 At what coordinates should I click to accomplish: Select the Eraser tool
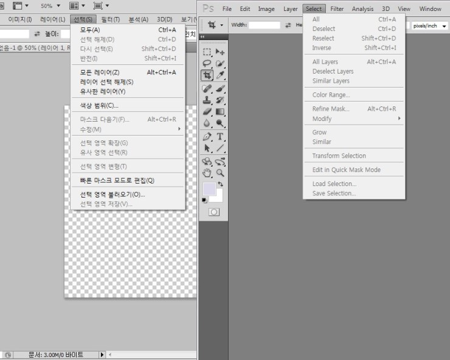coord(207,112)
